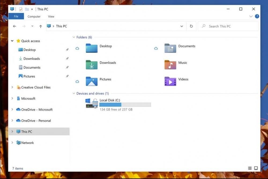Switch to details view icon in status bar
Viewport: 268px width, 179px height.
coord(250,168)
